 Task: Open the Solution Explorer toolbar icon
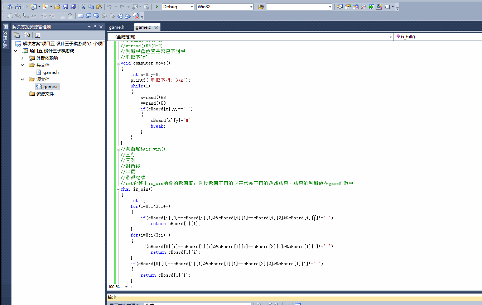(339, 7)
